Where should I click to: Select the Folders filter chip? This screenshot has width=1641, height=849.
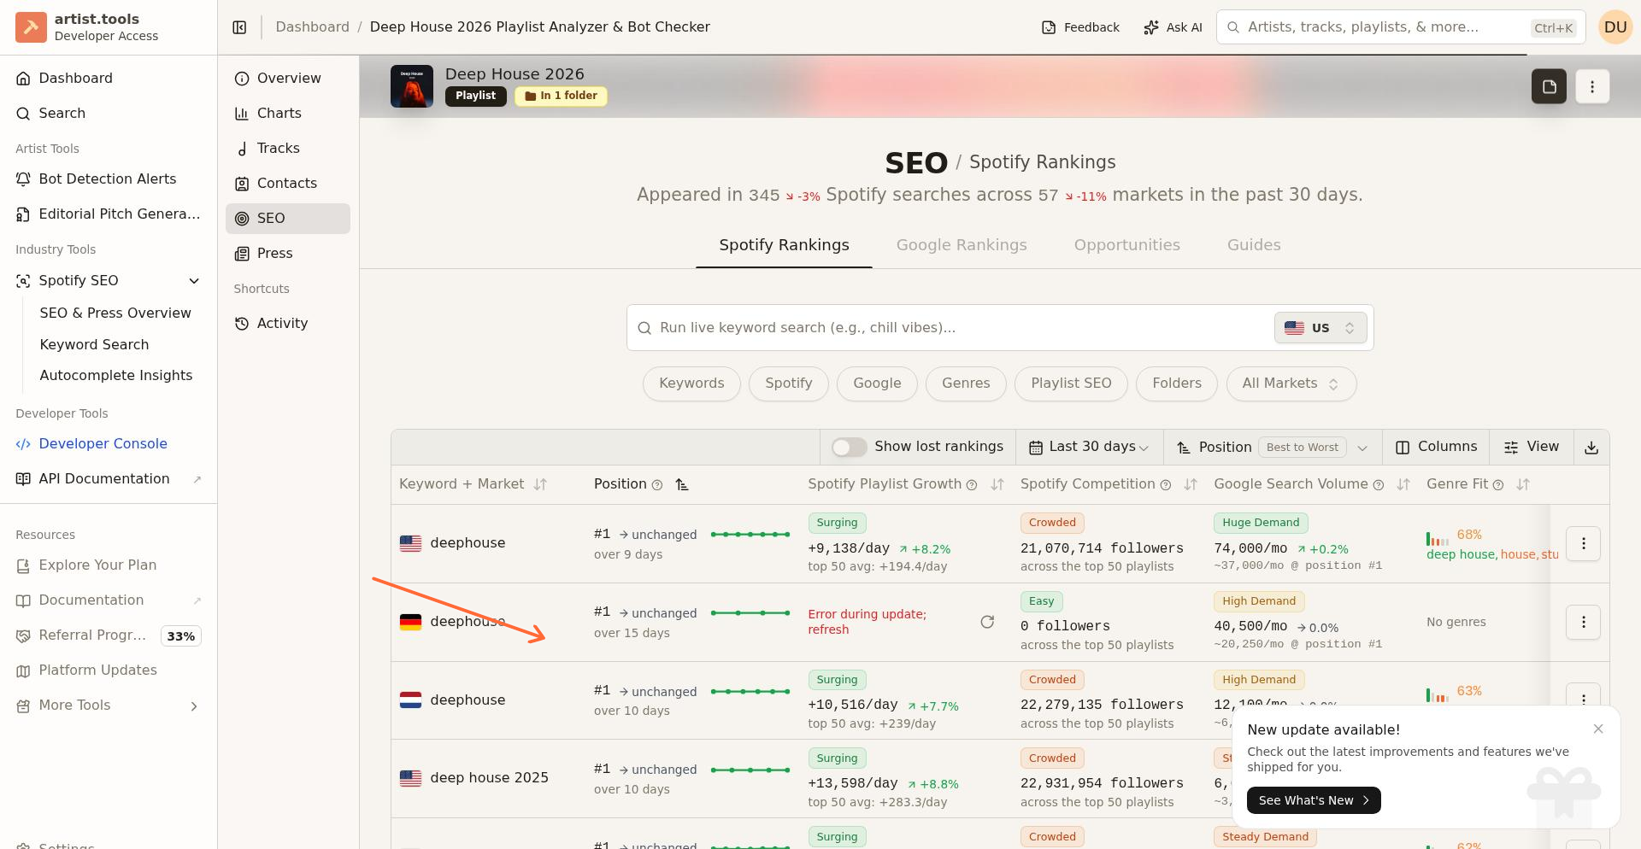click(1176, 384)
